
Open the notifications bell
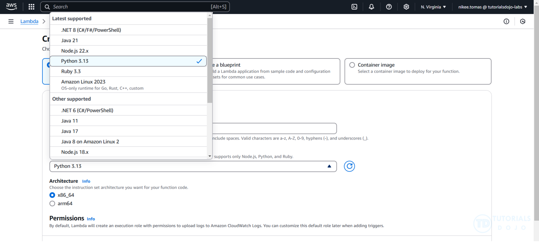click(371, 7)
